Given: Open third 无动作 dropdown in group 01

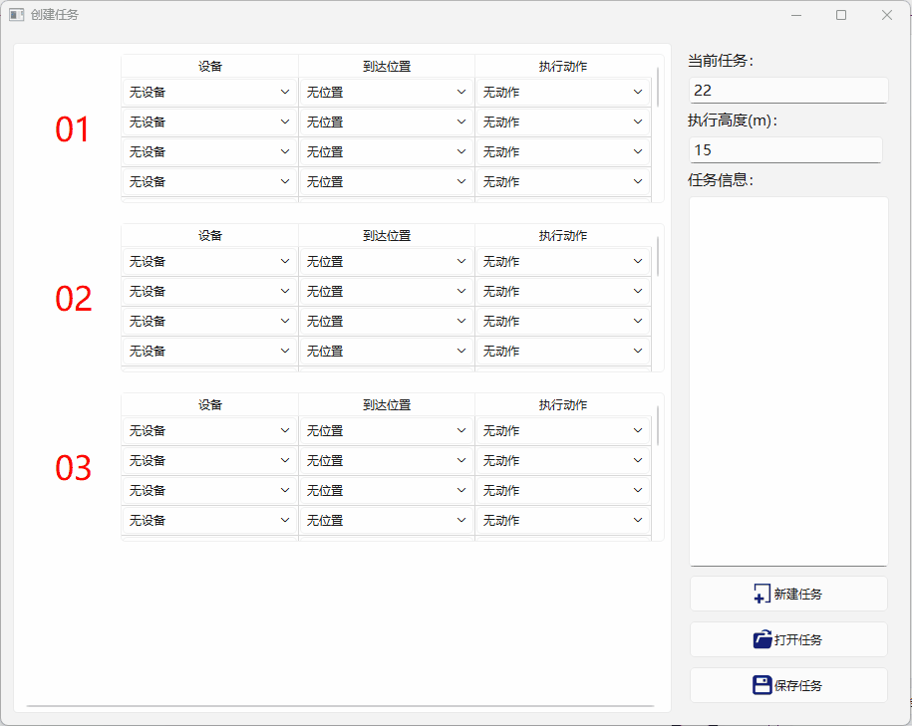Looking at the screenshot, I should click(562, 151).
